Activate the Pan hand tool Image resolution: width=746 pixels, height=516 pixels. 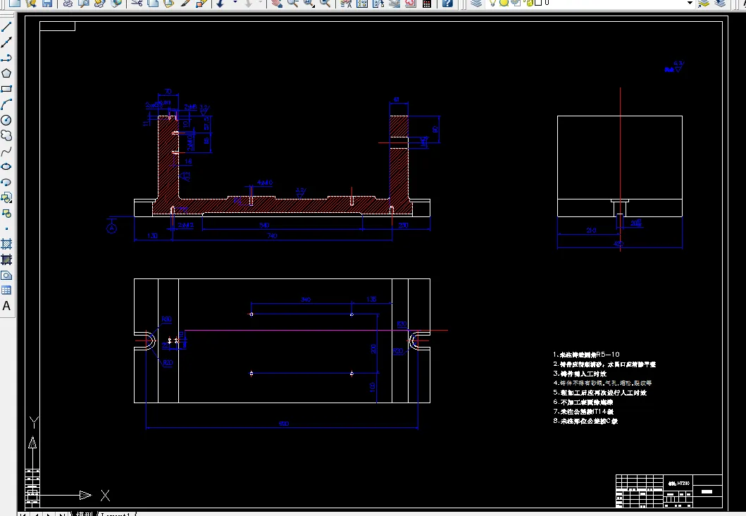(x=276, y=3)
